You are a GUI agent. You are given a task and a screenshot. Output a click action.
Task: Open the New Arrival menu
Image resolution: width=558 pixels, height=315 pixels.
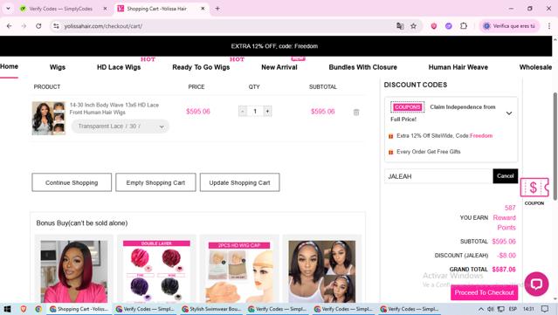click(x=279, y=67)
